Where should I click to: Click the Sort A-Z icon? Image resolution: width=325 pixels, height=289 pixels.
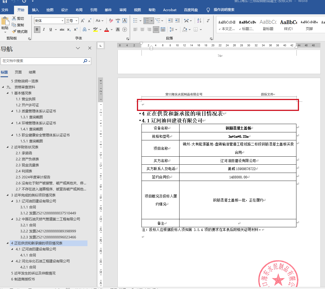199,21
